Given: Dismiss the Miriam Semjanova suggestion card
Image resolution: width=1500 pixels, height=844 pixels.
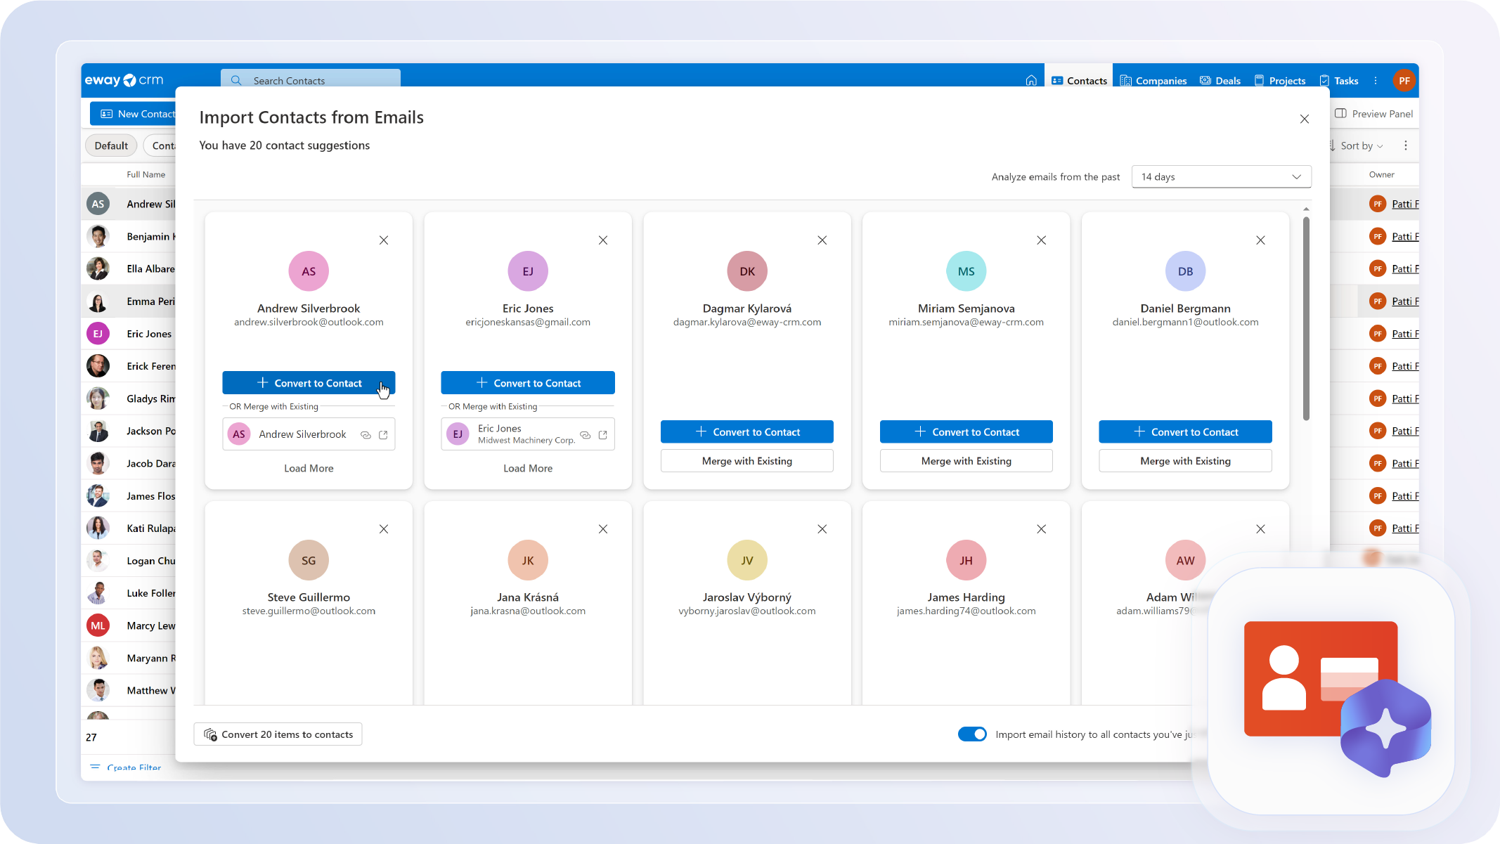Looking at the screenshot, I should 1041,240.
